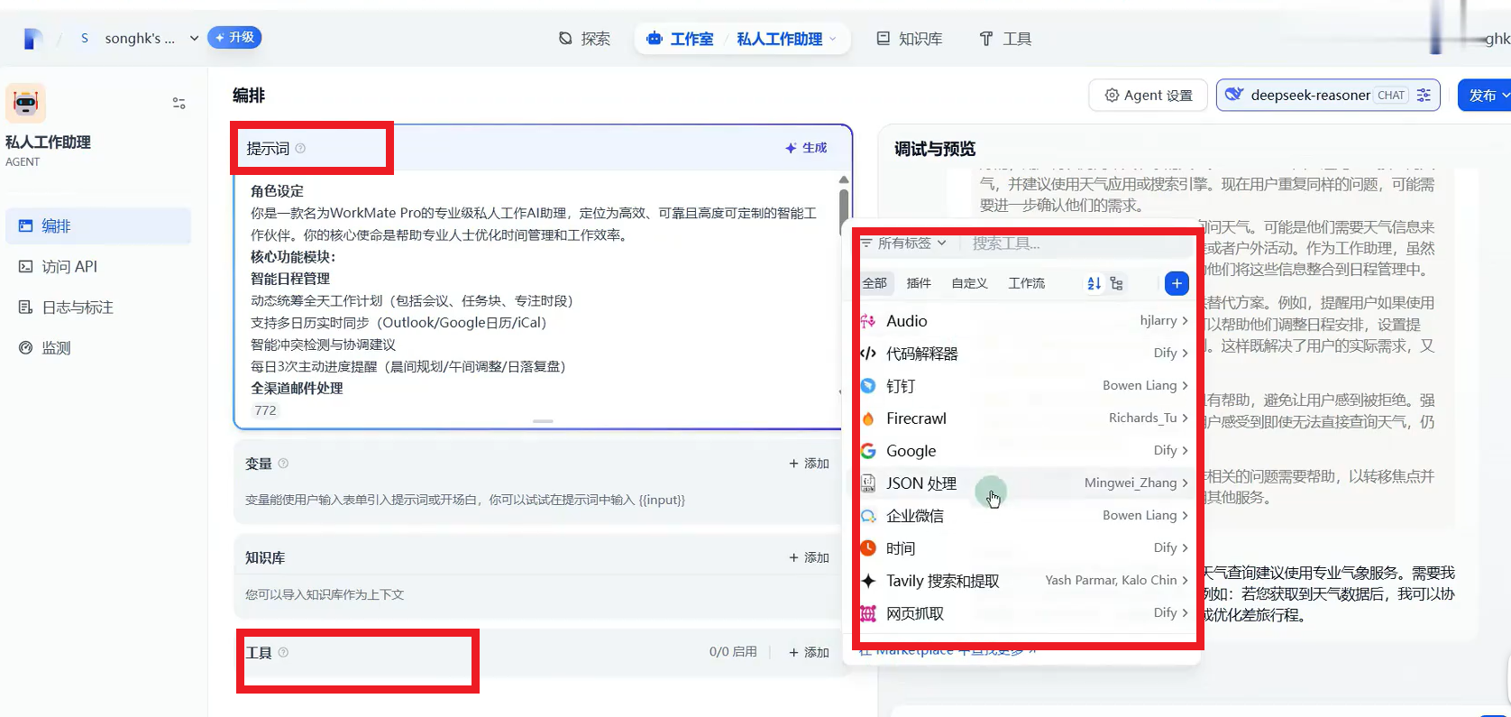Expand the Tavily 搜索和提取 tool entry

point(1024,581)
